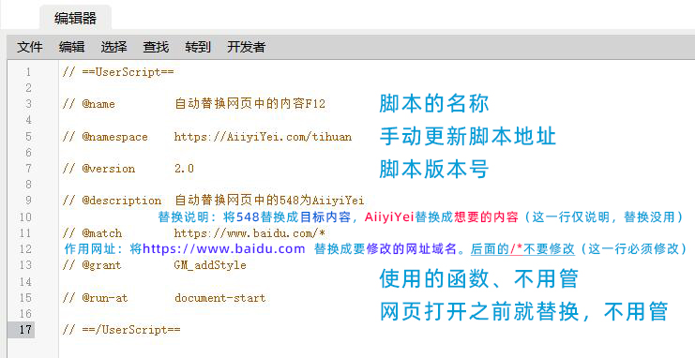Place the cursor on the ==/UserScript== closing line

pos(121,330)
